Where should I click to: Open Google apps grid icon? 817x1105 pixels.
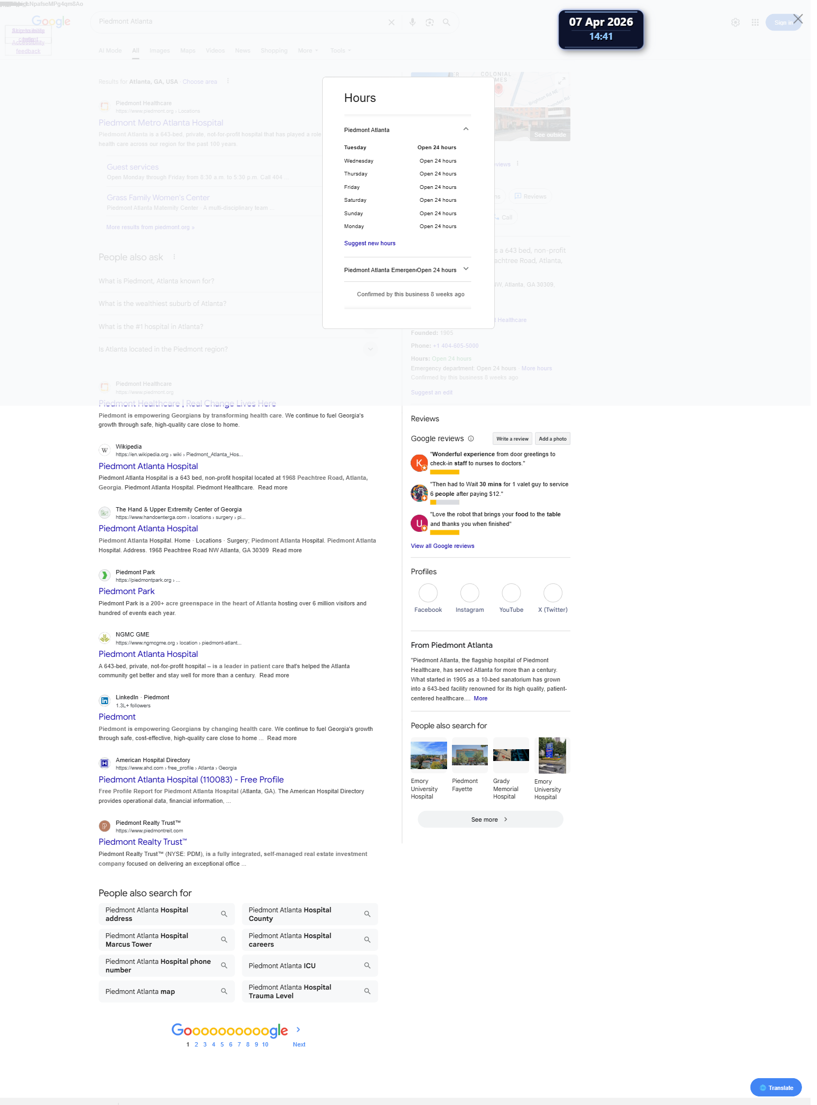755,23
